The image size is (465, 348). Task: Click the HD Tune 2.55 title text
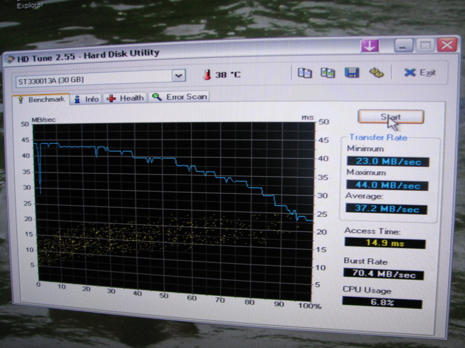click(88, 55)
